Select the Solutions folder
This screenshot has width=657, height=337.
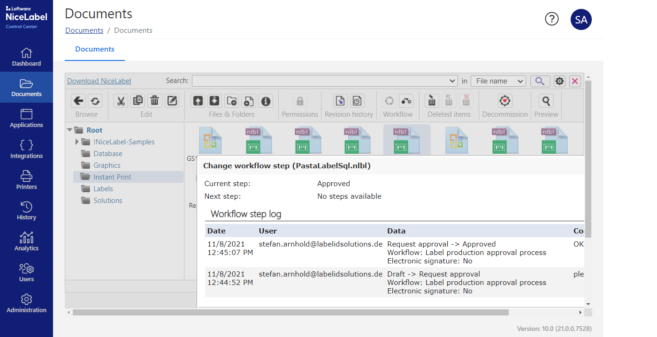107,201
